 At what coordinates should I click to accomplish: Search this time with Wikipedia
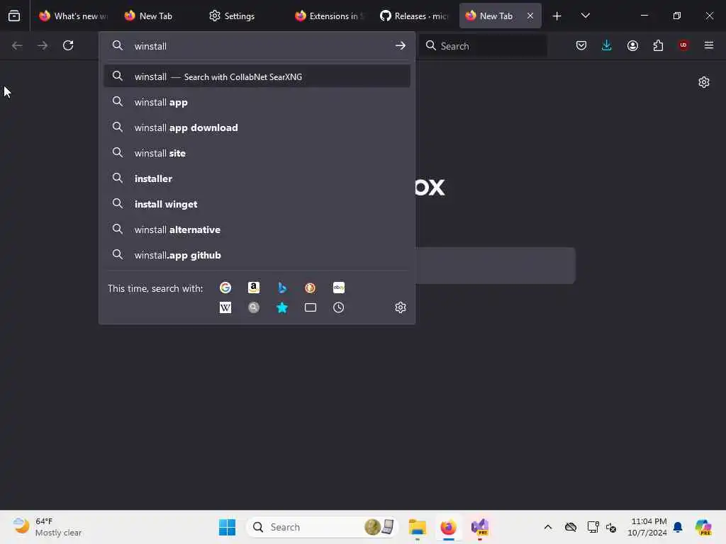coord(225,307)
